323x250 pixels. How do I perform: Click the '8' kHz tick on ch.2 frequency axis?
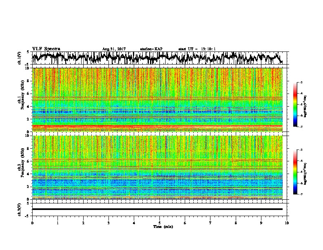pyautogui.click(x=29, y=149)
